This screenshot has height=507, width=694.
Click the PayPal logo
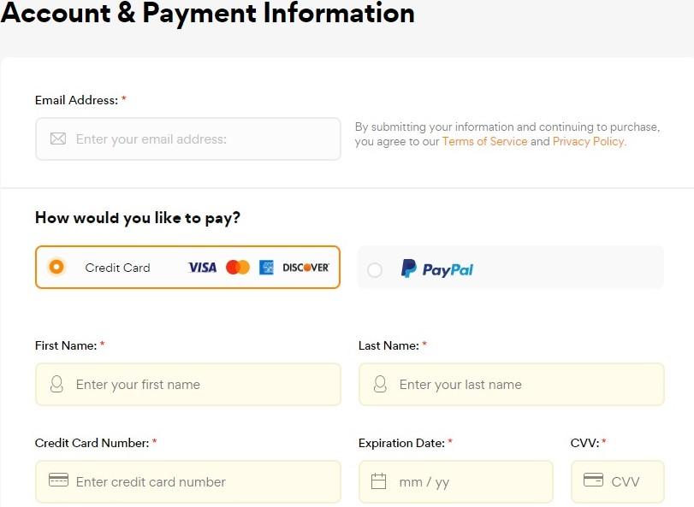point(437,269)
